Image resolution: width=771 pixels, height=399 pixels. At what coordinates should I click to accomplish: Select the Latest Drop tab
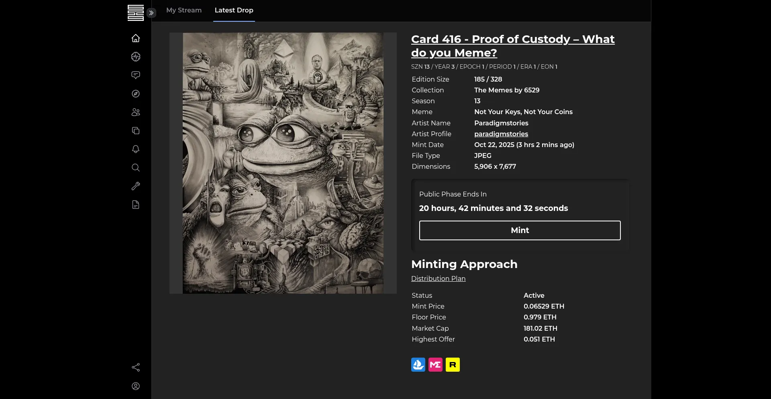234,10
